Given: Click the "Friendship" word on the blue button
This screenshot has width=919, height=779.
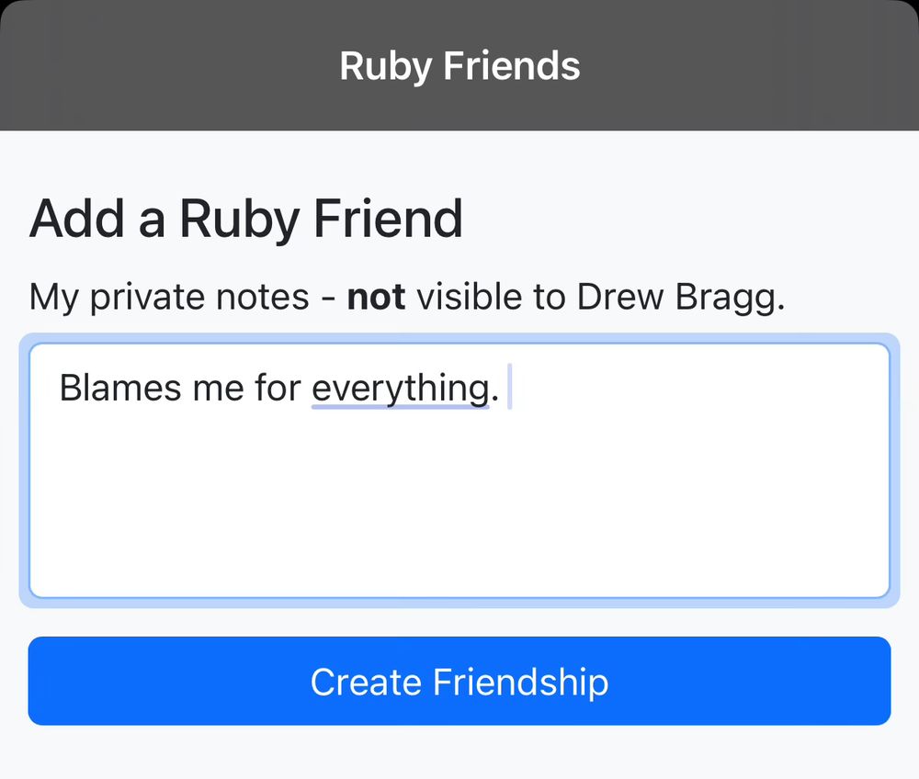Looking at the screenshot, I should (x=520, y=682).
